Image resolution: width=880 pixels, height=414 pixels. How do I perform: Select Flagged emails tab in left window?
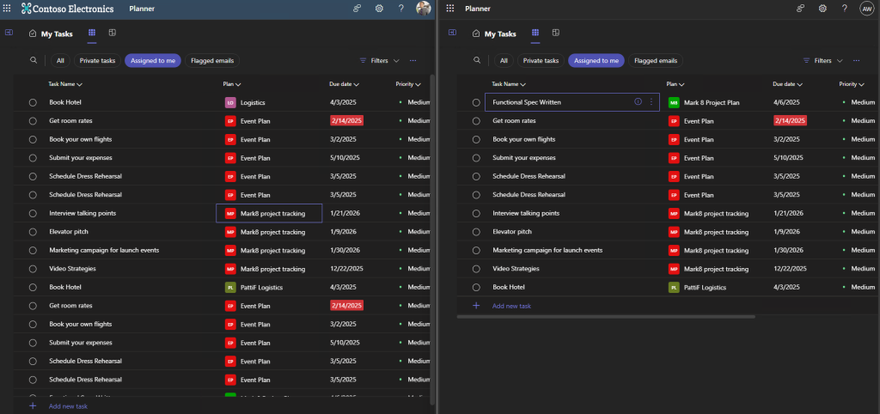(x=212, y=61)
